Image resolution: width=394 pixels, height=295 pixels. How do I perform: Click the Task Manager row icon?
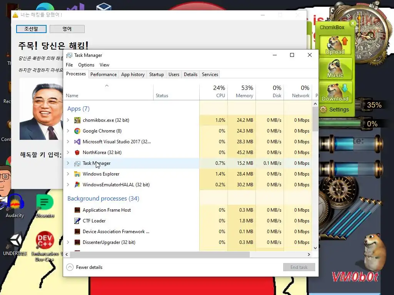click(x=77, y=163)
